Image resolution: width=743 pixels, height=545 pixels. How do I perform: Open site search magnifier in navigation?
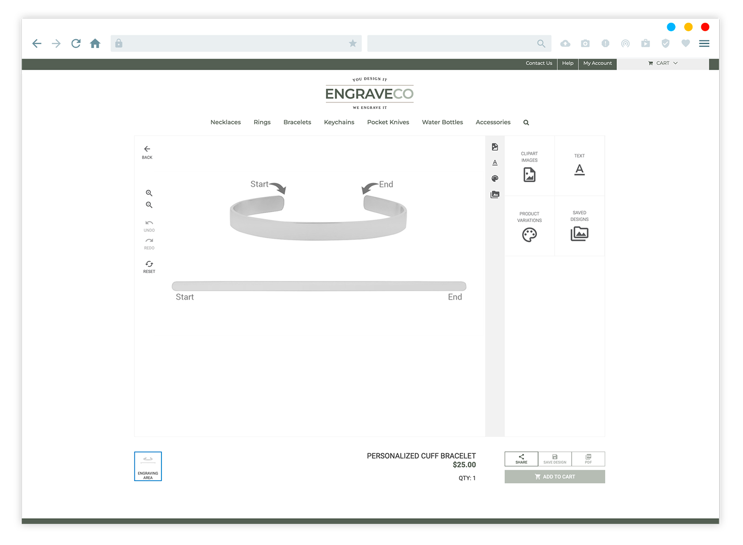526,122
